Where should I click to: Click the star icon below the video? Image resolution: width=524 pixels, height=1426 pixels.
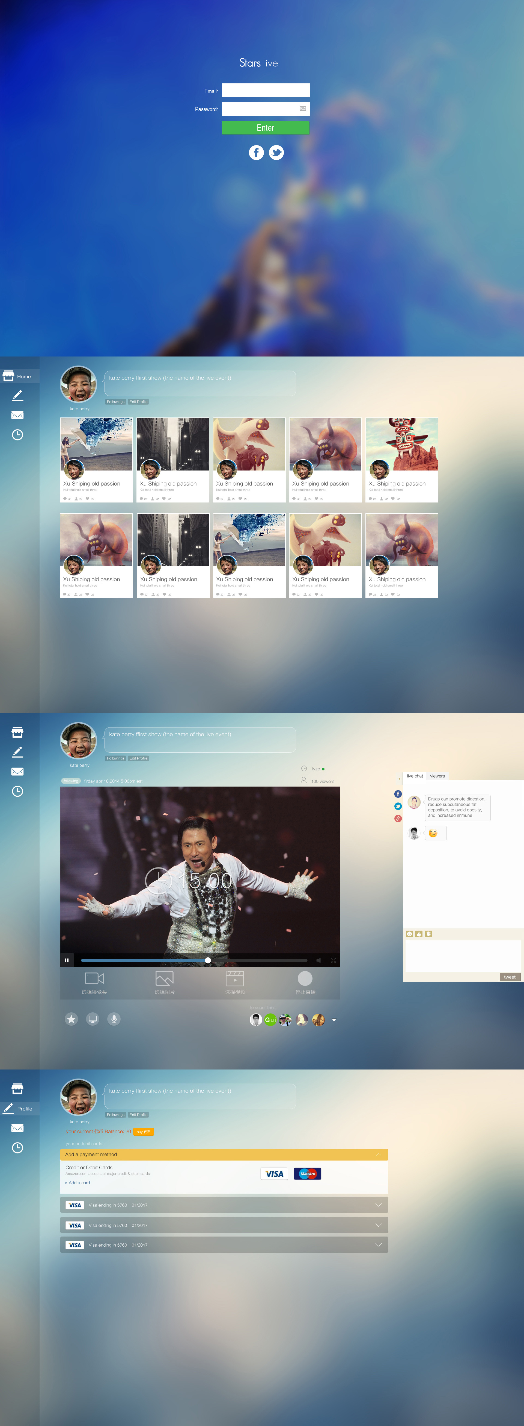(x=71, y=1019)
